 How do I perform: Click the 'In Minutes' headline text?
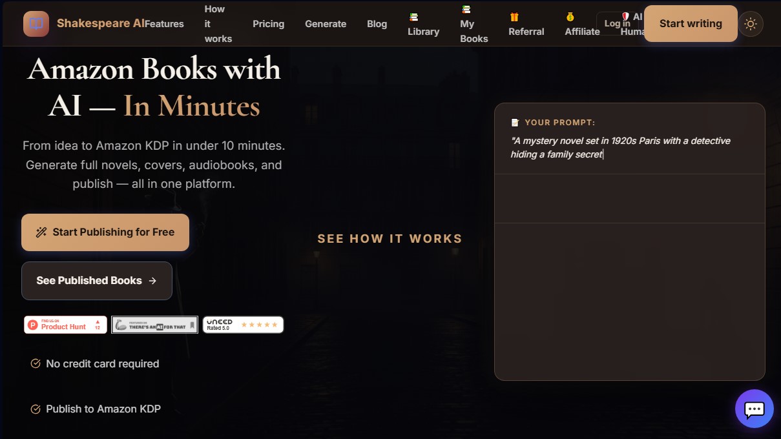click(x=192, y=106)
